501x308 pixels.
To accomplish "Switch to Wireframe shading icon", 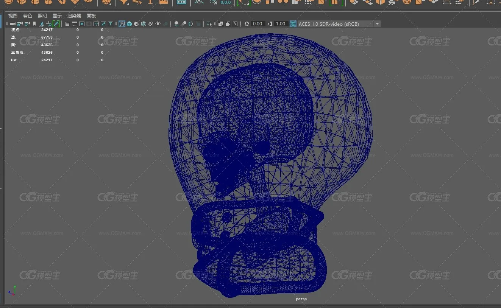I will tap(122, 24).
